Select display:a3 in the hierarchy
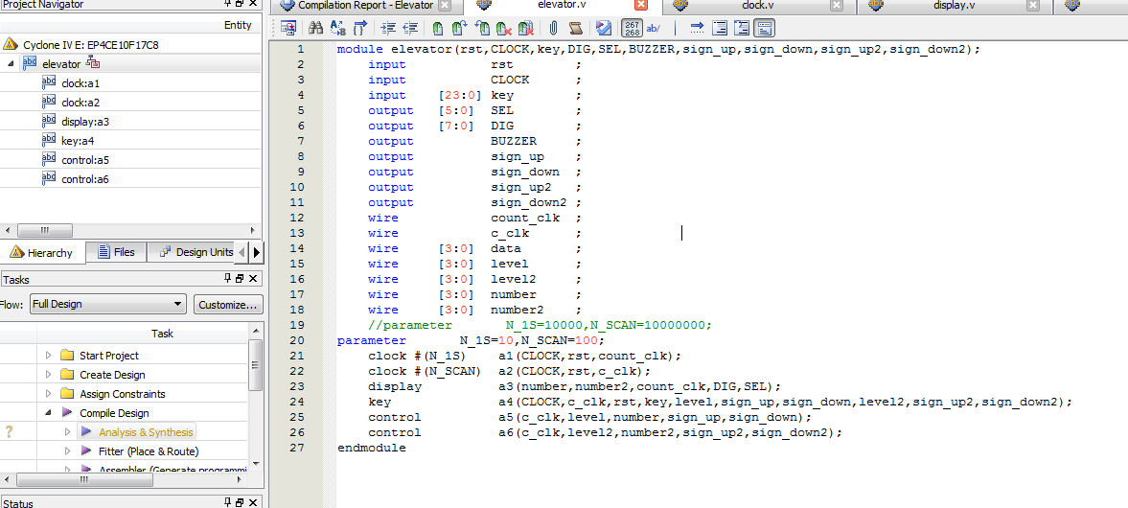 (84, 122)
